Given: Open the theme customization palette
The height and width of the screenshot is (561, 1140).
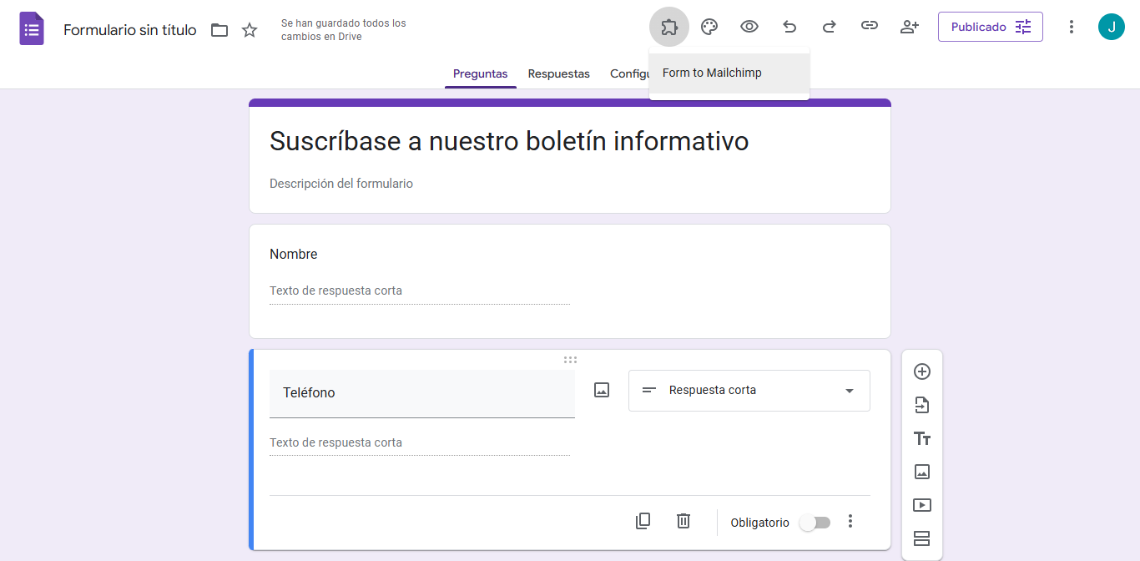Looking at the screenshot, I should coord(709,27).
